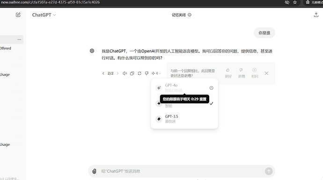Click the tracking-blocked eye icon in address bar
The image size is (323, 180).
(x=287, y=2)
